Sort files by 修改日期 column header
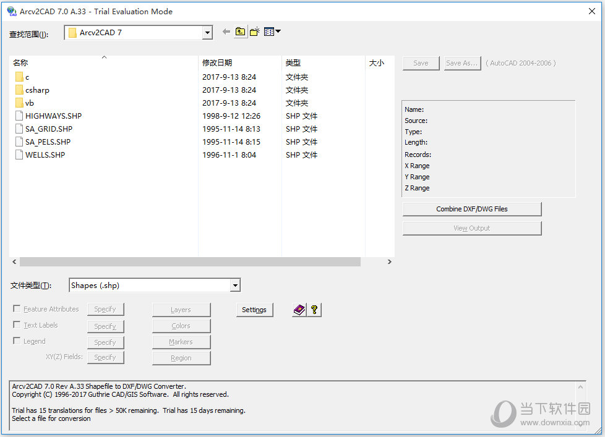Image resolution: width=605 pixels, height=437 pixels. [x=239, y=62]
